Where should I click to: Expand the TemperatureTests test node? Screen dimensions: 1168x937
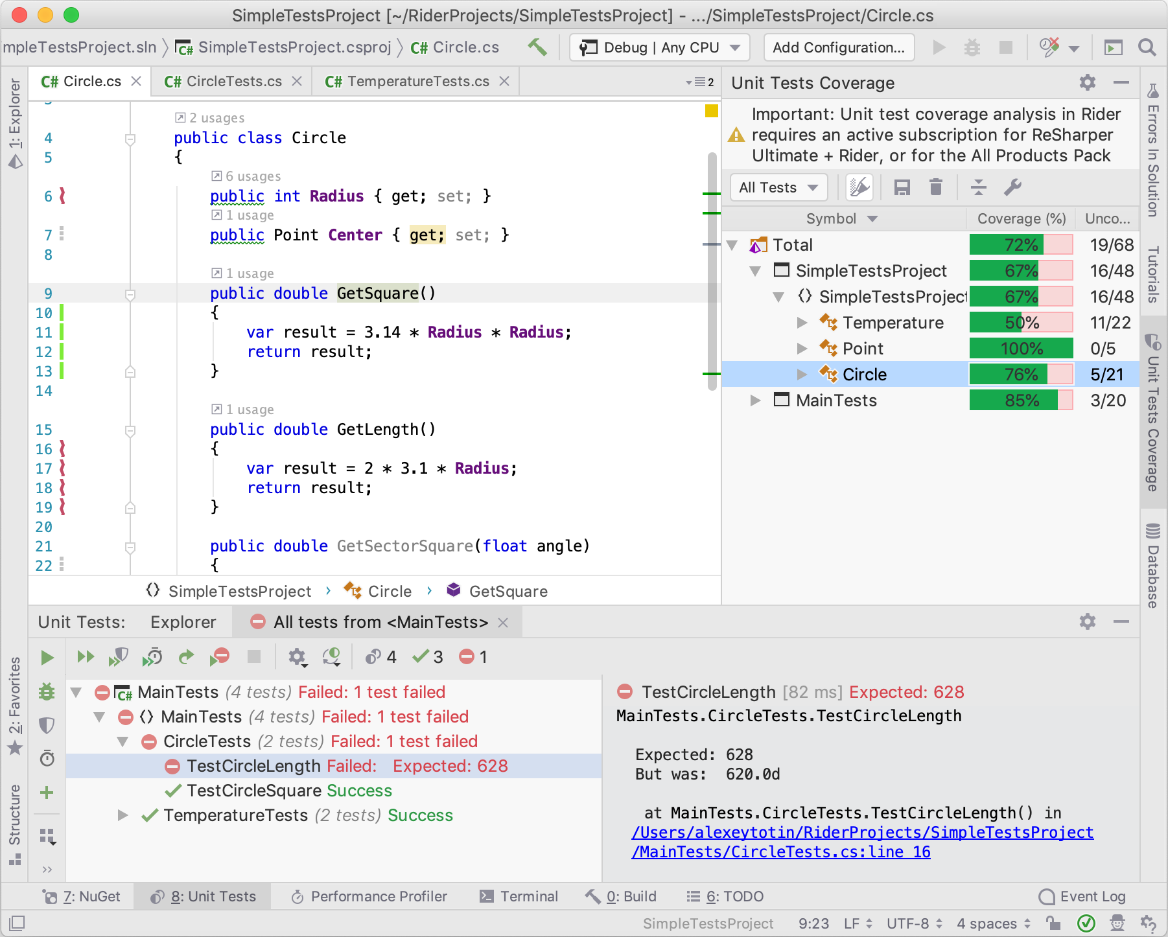click(x=123, y=815)
